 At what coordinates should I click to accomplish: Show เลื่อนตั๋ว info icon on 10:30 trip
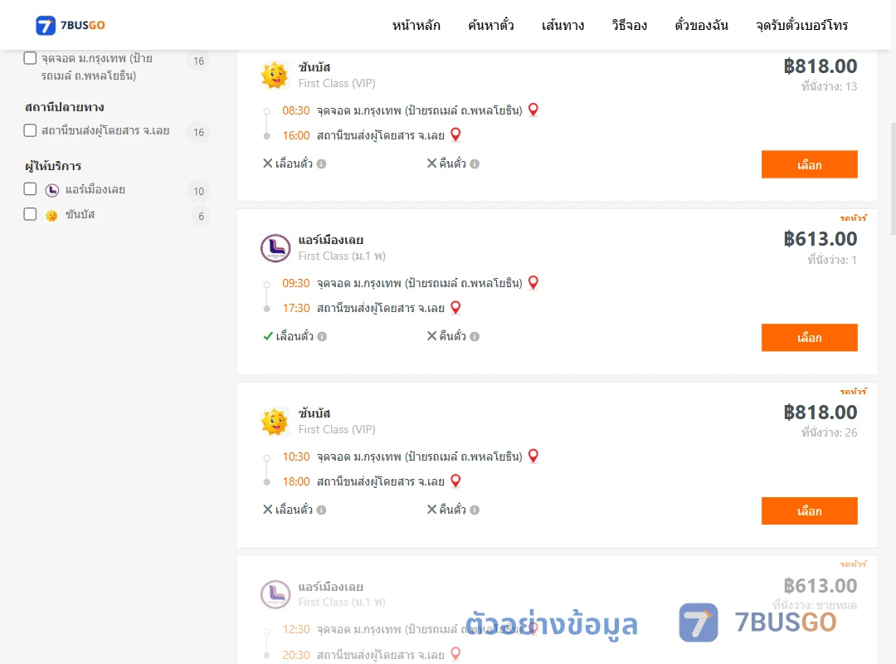[x=322, y=510]
